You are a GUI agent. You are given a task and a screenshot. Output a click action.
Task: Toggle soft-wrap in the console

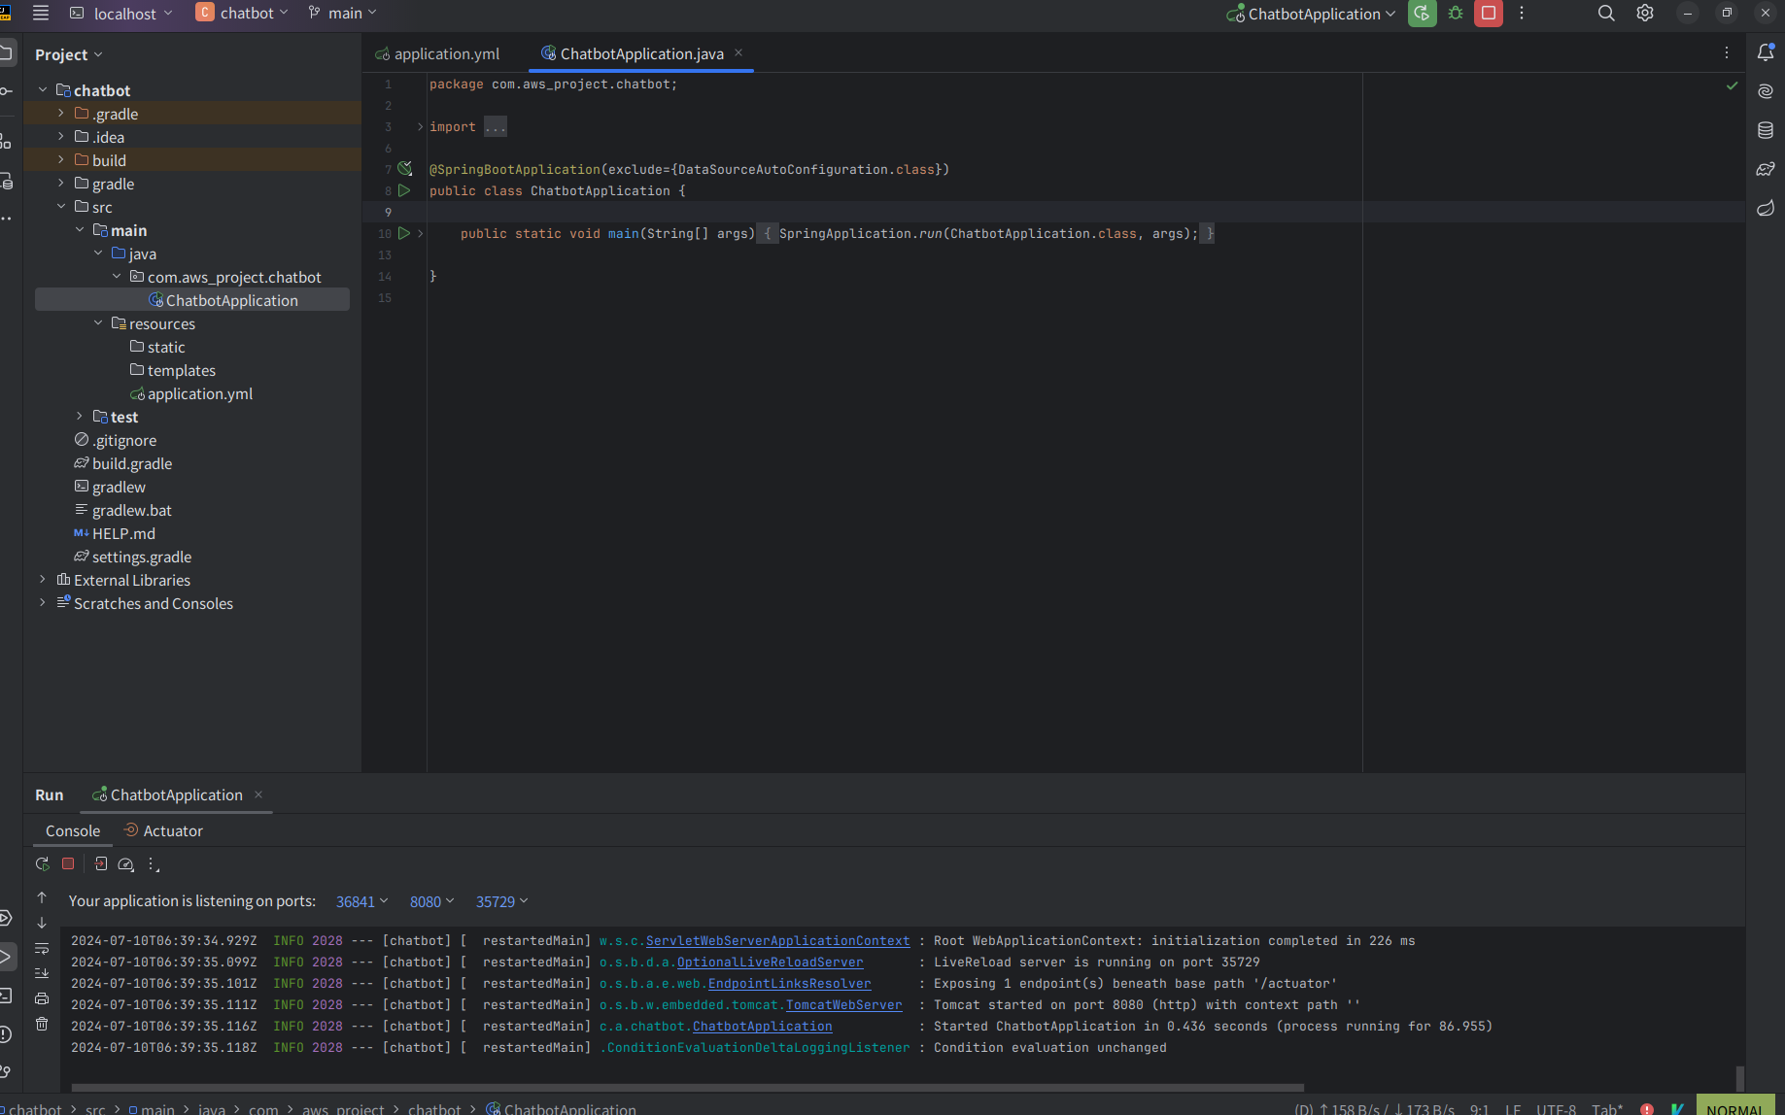42,948
